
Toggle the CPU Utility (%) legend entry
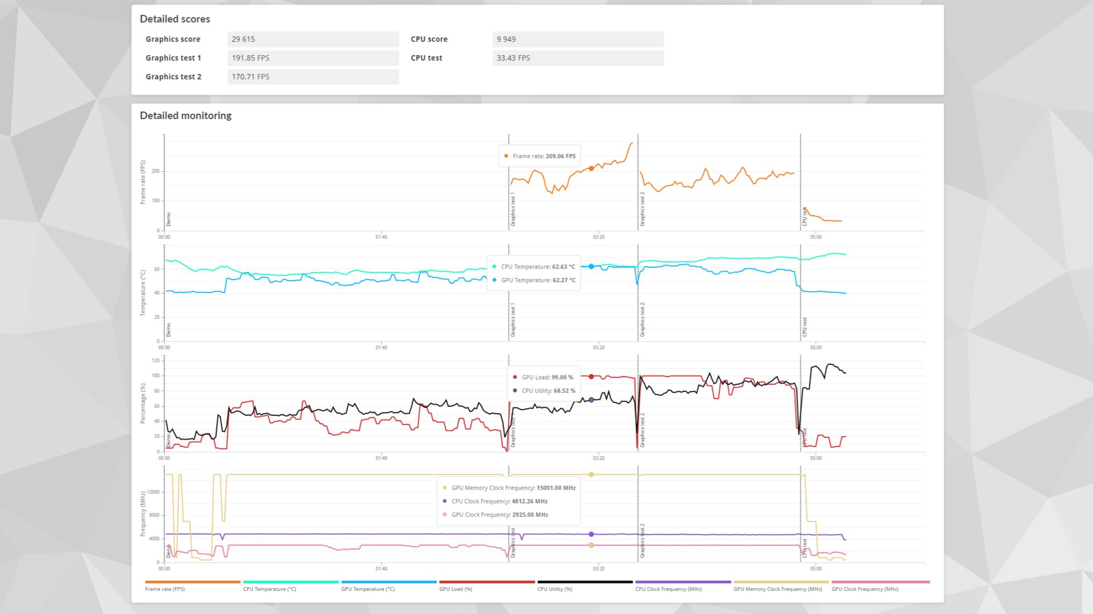555,589
